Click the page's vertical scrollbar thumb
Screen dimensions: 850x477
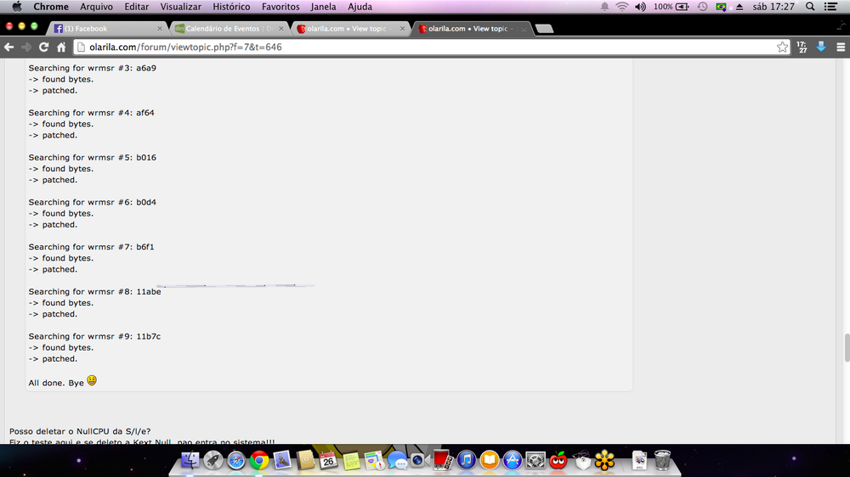845,347
